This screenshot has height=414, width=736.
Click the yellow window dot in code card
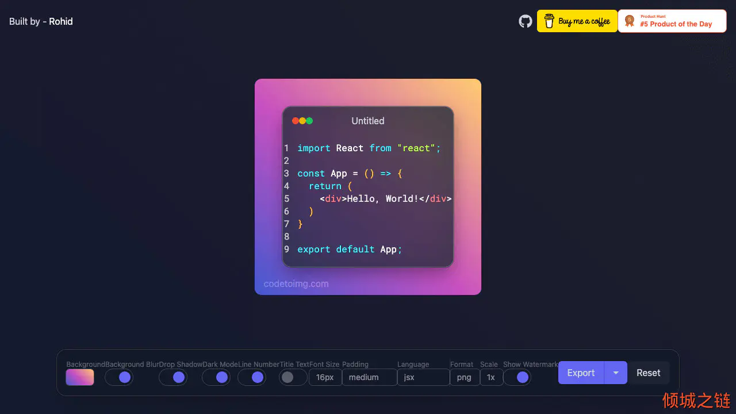(302, 121)
